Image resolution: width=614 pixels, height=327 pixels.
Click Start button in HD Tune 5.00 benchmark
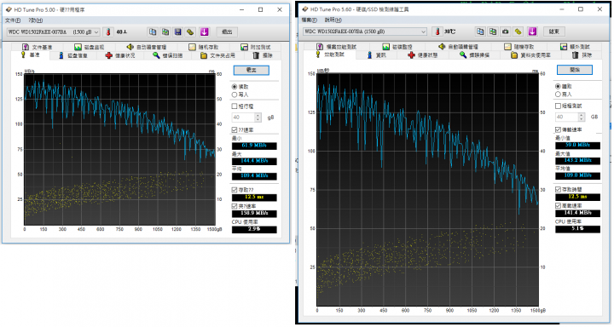click(252, 71)
